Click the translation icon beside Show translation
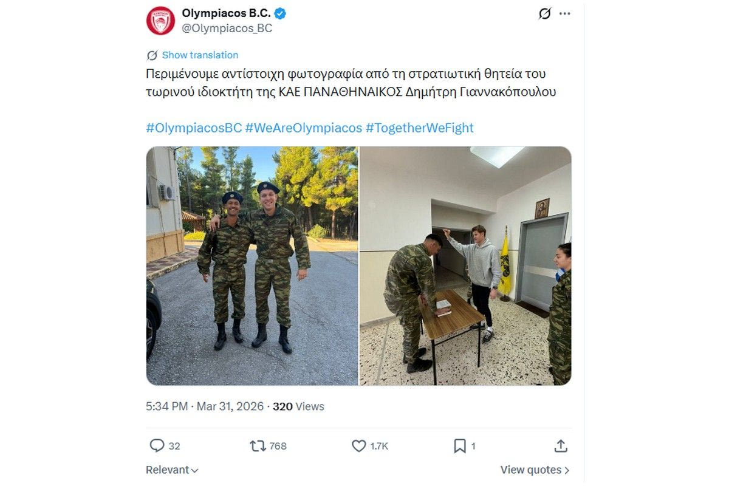 tap(152, 55)
